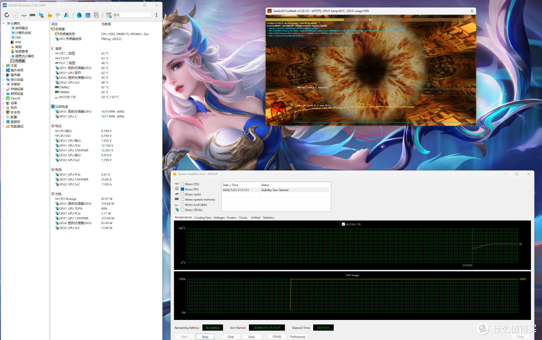Select 超频 overclock item with flame icon
The height and width of the screenshot is (340, 542).
19,47
